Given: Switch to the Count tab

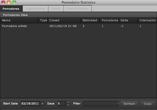Looking at the screenshot, I should tap(56, 8).
